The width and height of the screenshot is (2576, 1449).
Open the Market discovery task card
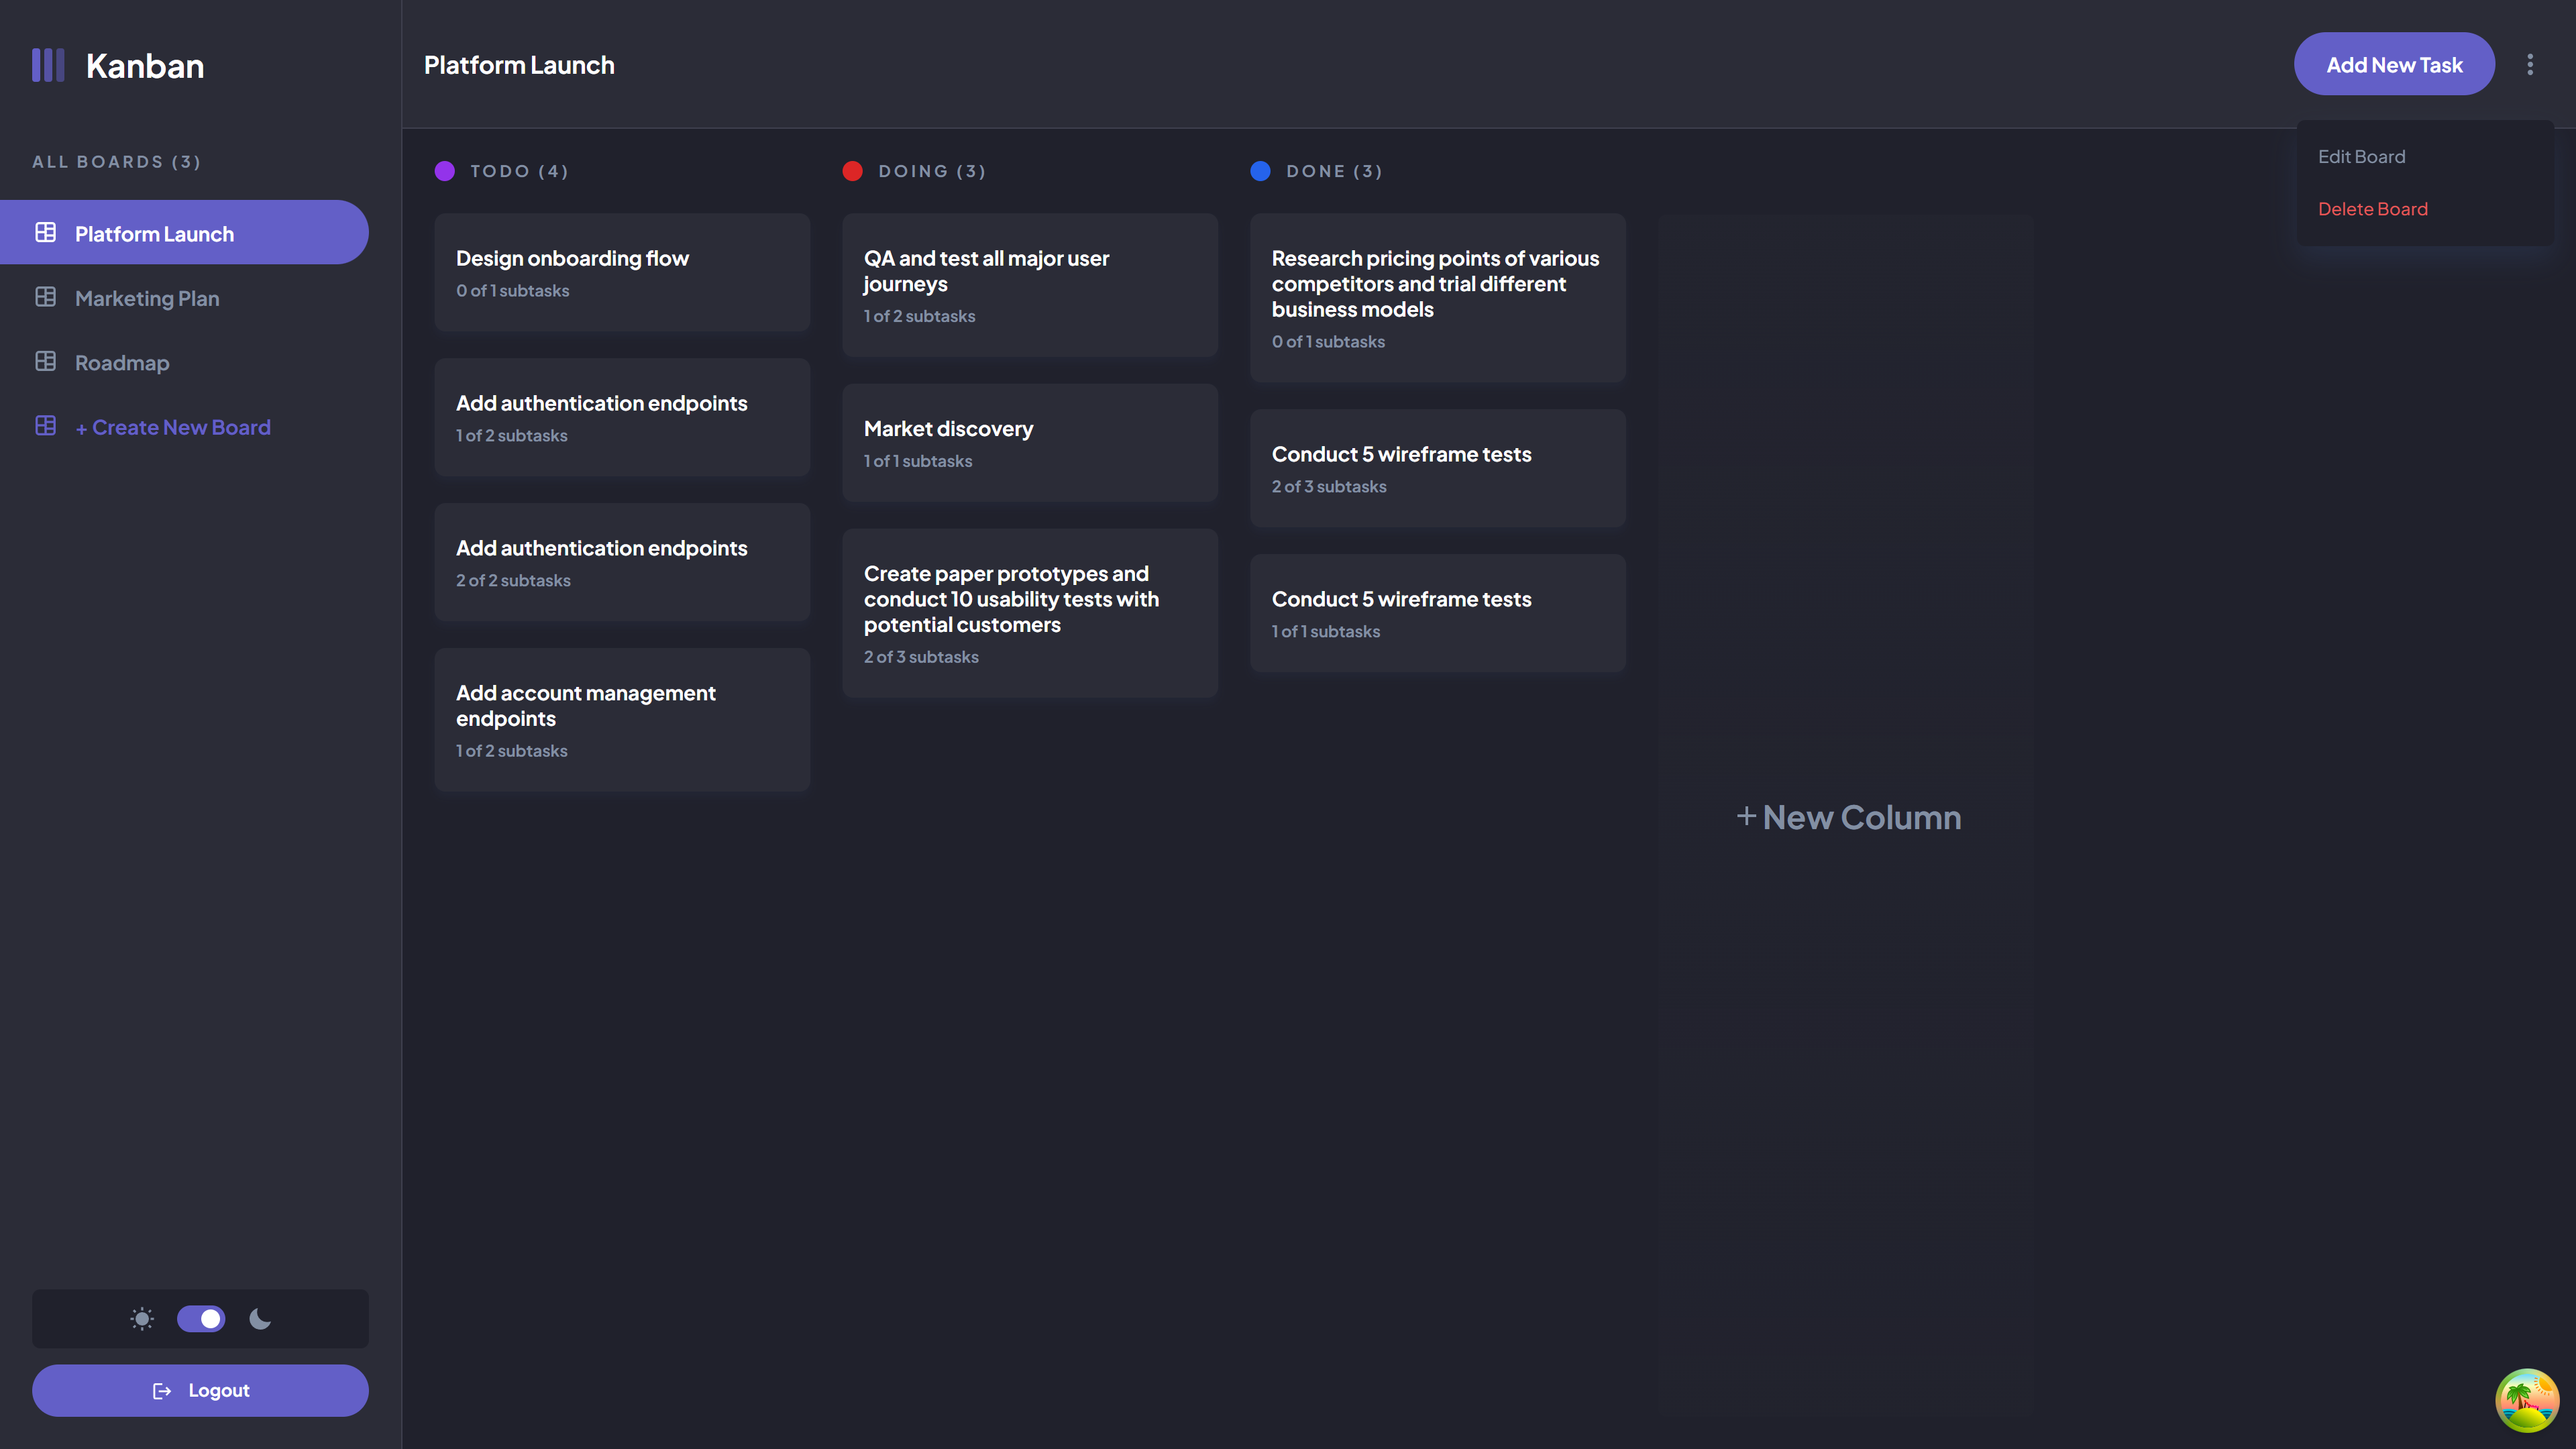click(x=1029, y=443)
